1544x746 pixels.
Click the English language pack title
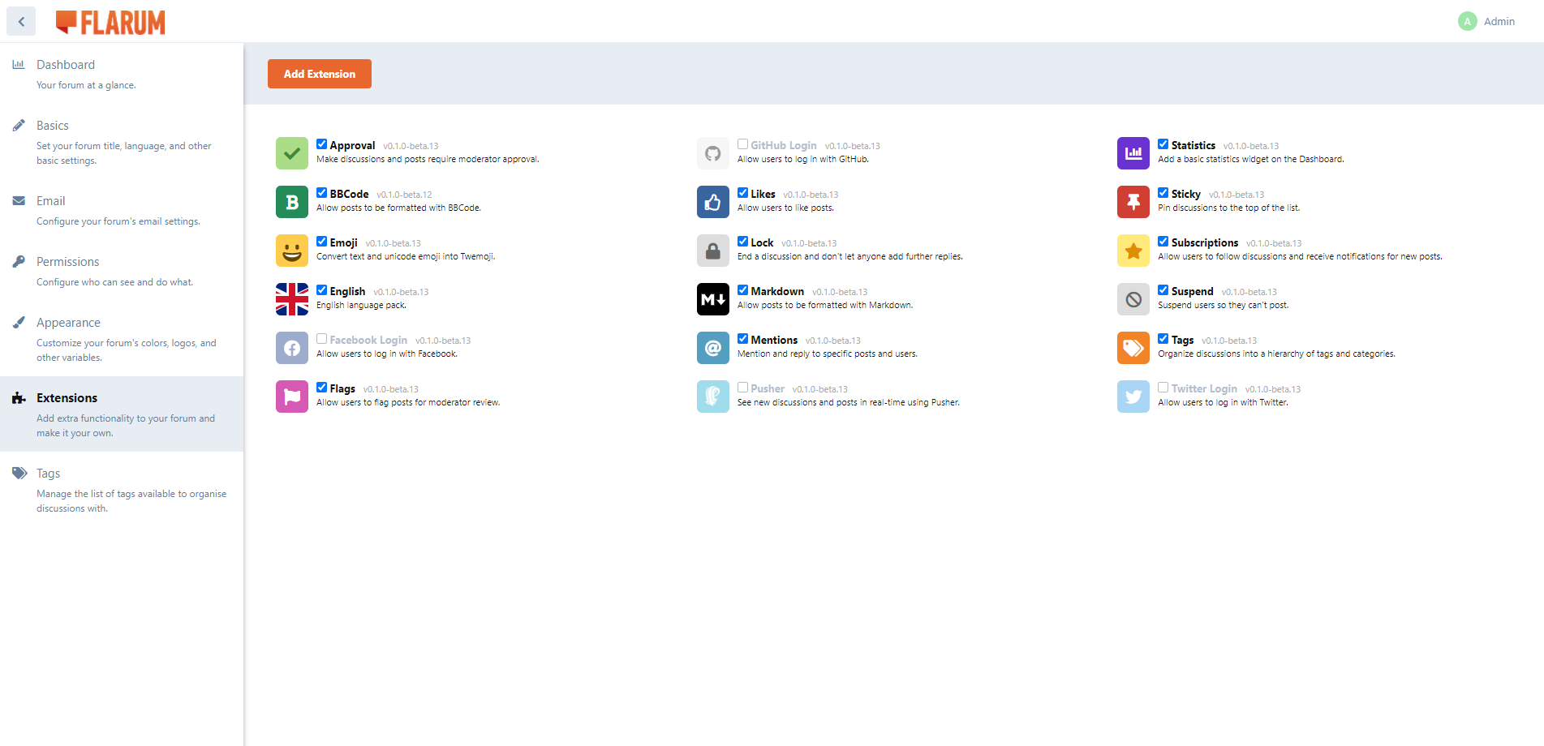347,291
